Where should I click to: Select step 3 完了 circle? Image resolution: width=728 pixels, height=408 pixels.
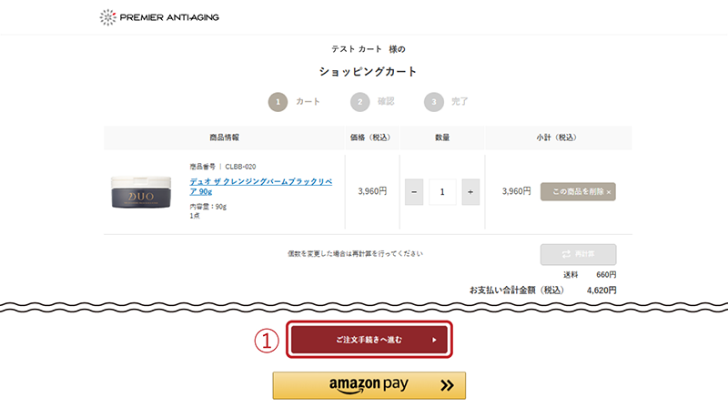pyautogui.click(x=434, y=102)
